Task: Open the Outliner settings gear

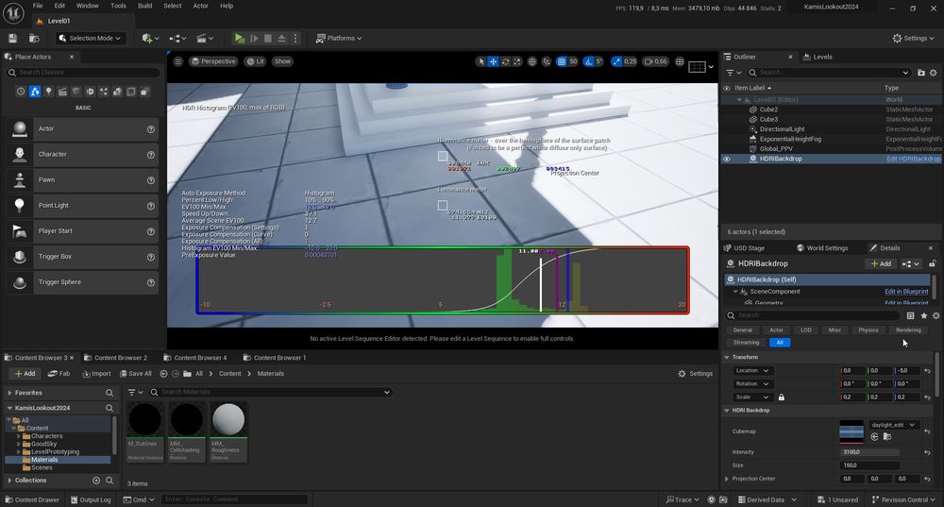Action: 933,72
